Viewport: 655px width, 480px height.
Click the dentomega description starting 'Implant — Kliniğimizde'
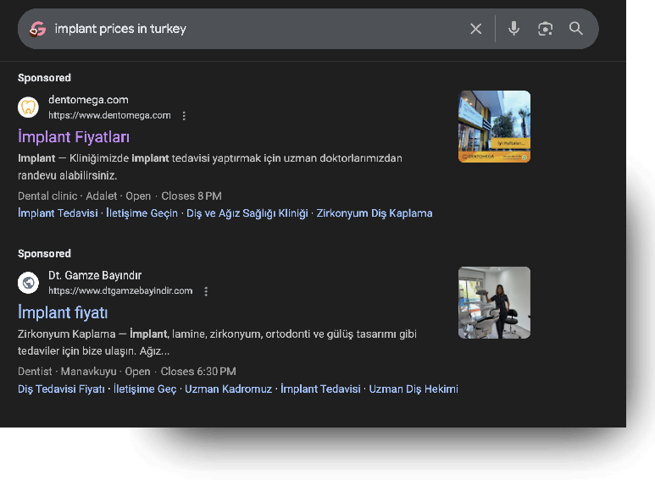tap(209, 167)
